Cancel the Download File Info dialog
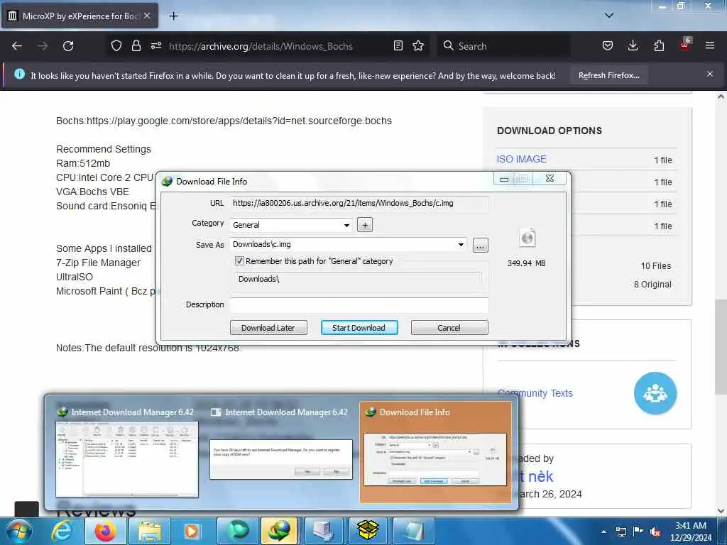The width and height of the screenshot is (727, 545). (449, 328)
